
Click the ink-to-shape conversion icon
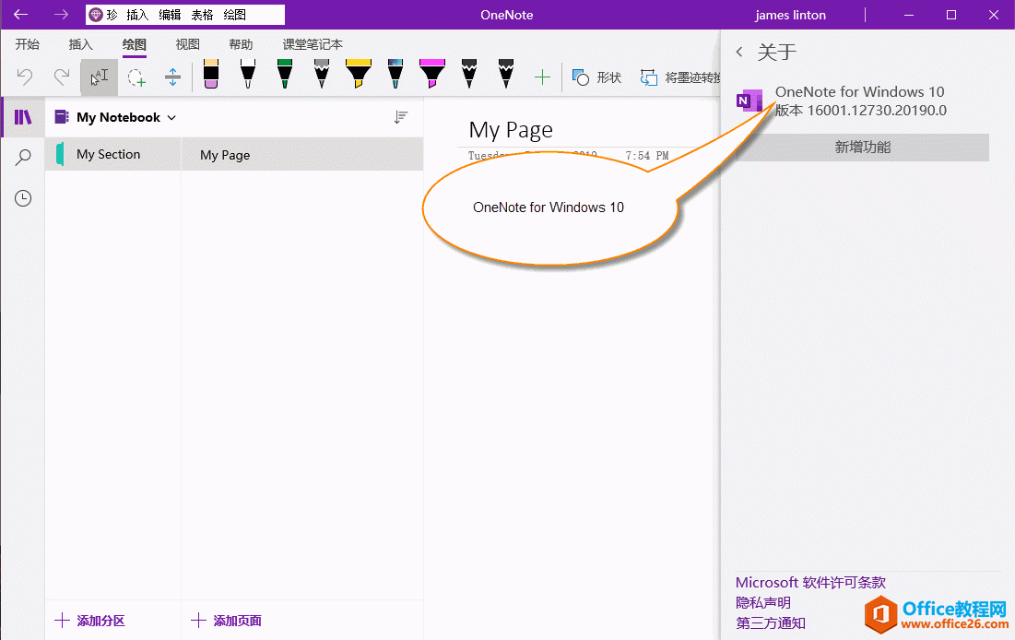click(x=648, y=77)
